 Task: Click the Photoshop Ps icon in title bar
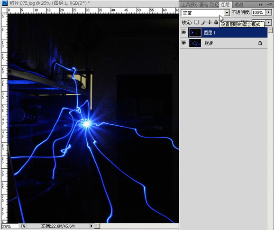click(x=5, y=3)
